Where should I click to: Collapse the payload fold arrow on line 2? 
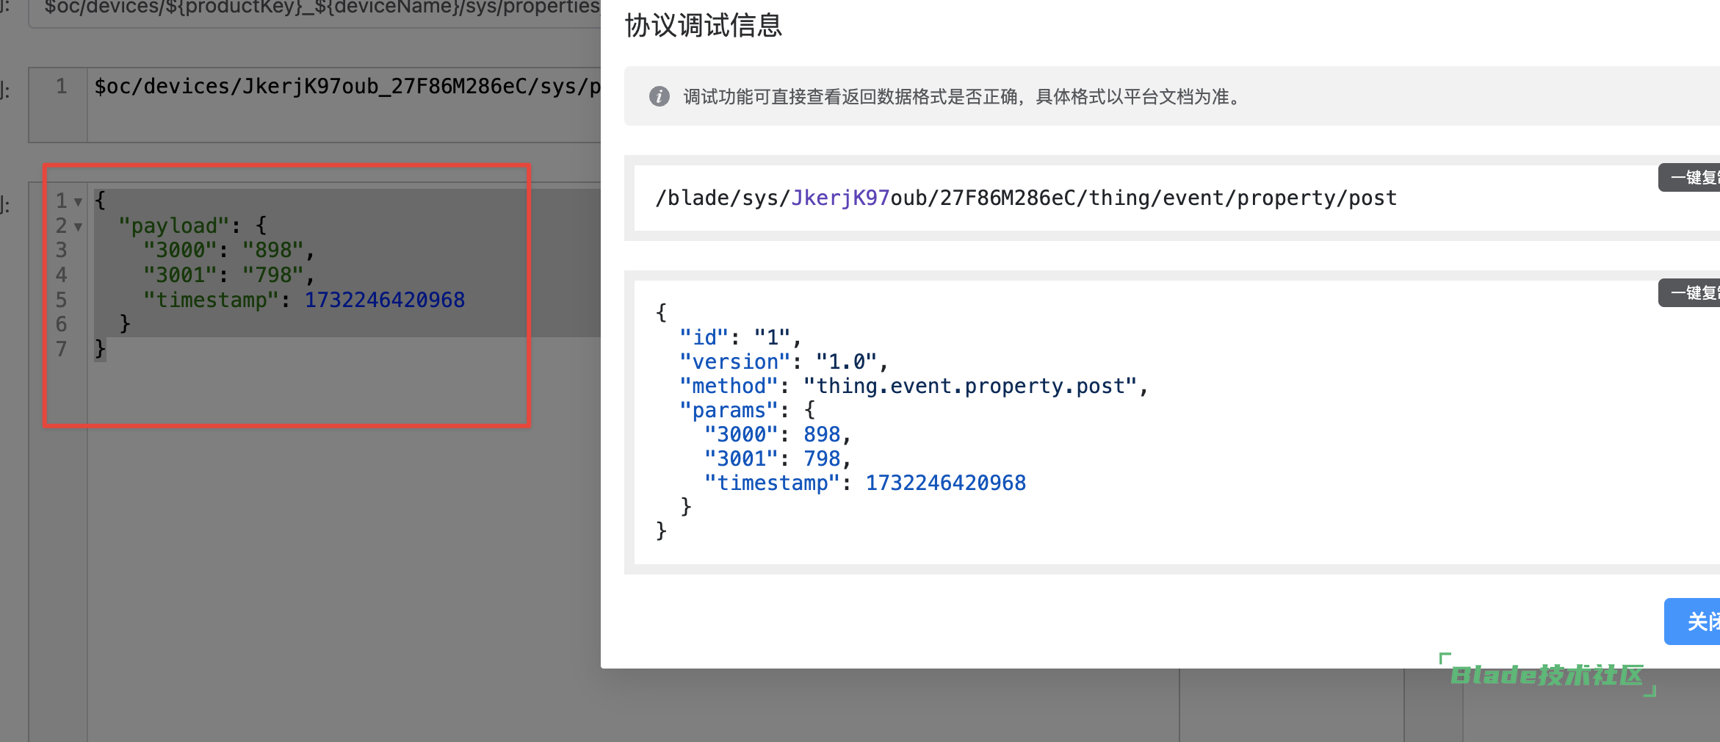click(78, 227)
